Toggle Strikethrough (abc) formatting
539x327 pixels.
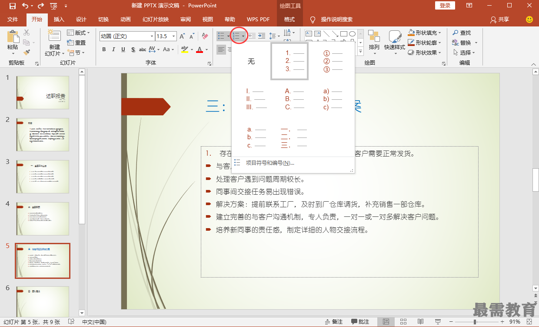143,49
